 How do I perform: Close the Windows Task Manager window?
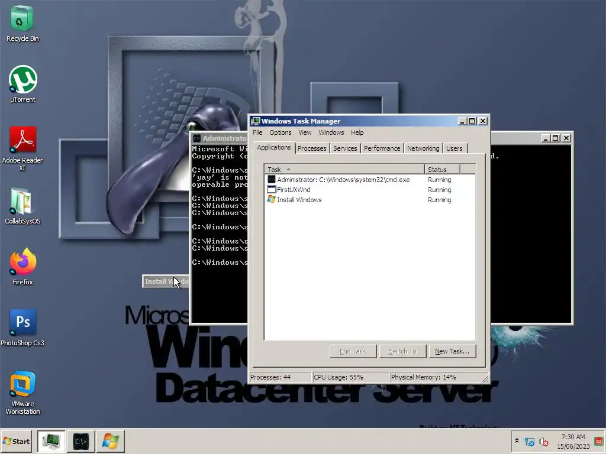click(483, 121)
